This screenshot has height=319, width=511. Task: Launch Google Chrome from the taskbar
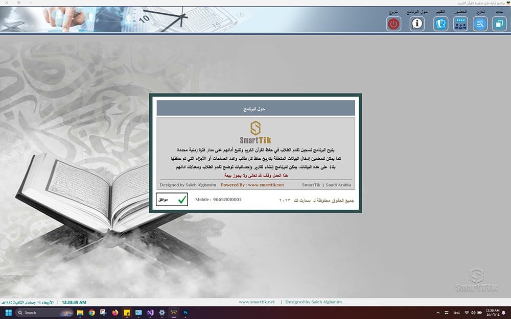click(x=92, y=312)
